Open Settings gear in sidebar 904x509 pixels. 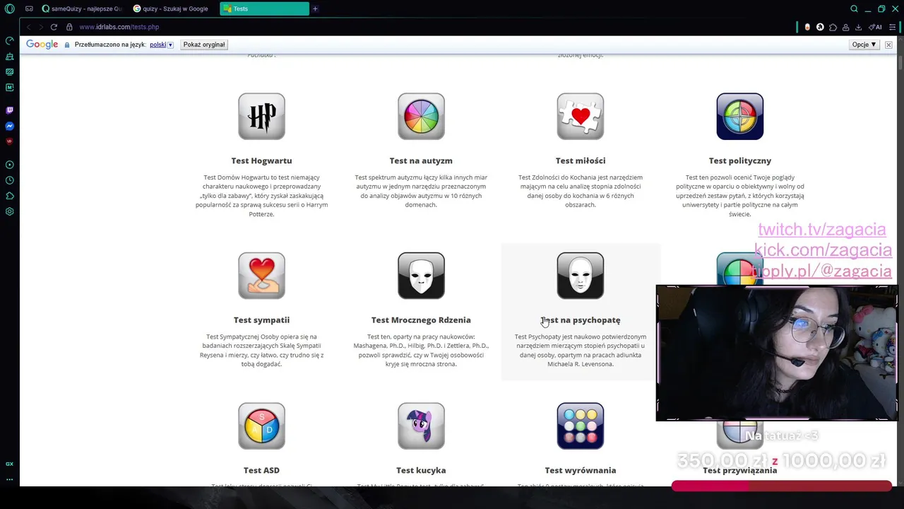9,211
